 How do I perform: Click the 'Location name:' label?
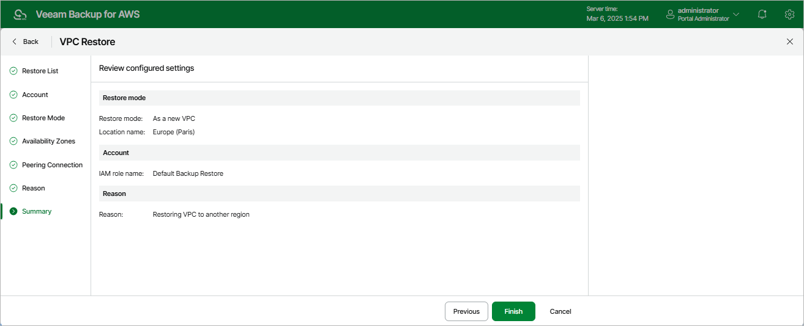tap(122, 132)
